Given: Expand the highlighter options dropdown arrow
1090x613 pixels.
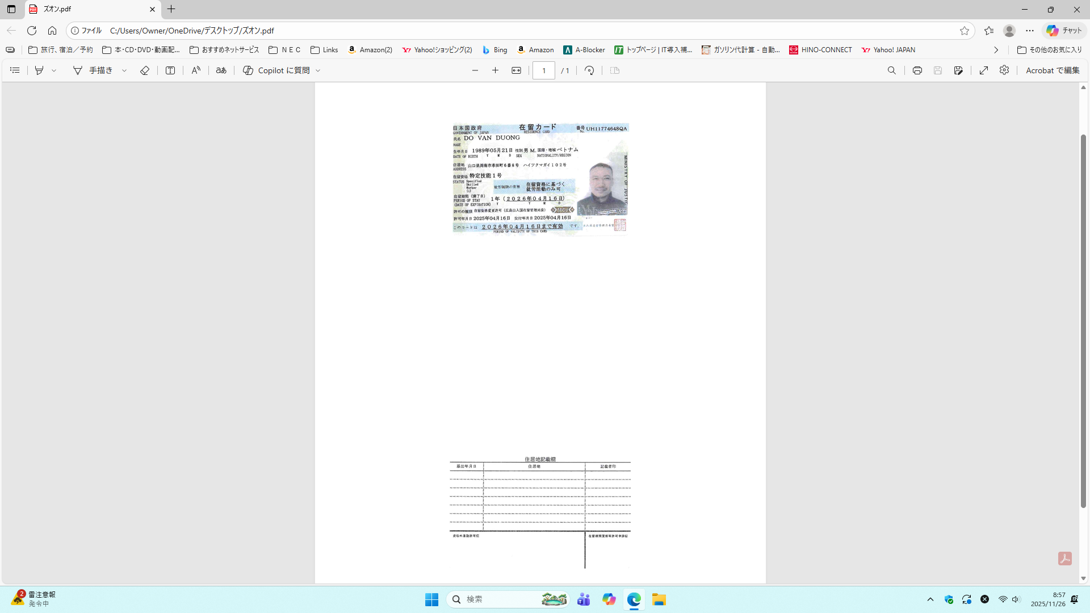Looking at the screenshot, I should pyautogui.click(x=54, y=70).
